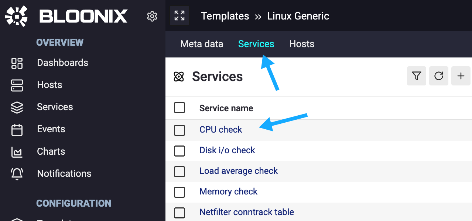Click the Dashboards grid icon
472x221 pixels.
(x=17, y=63)
